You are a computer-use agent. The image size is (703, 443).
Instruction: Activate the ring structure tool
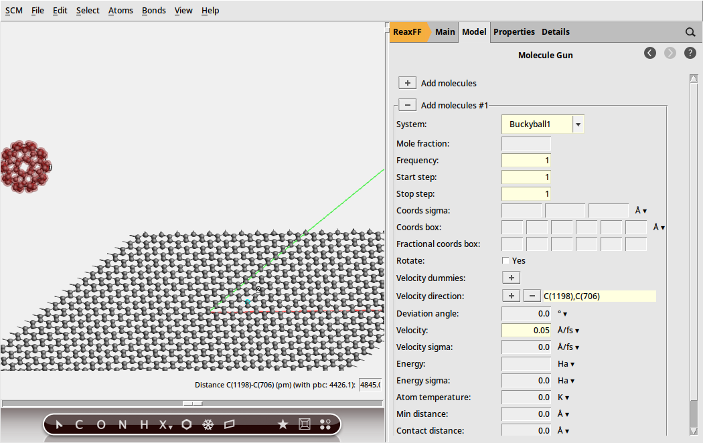tap(187, 424)
